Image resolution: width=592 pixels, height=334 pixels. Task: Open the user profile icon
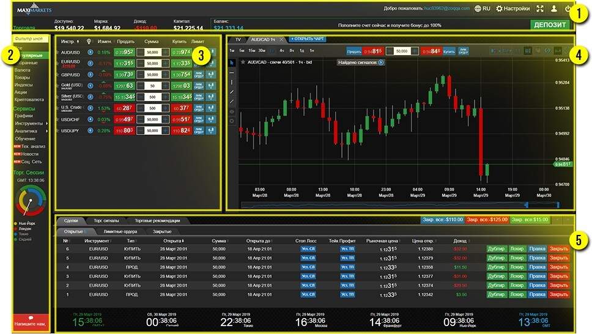tap(554, 9)
